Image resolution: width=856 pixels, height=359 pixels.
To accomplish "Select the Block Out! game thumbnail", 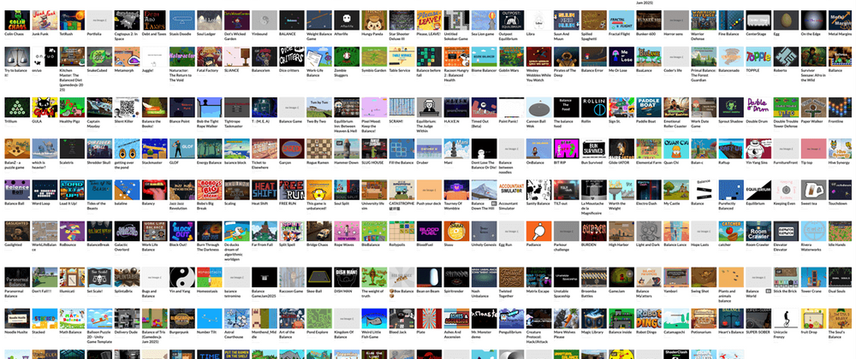I will coord(181,231).
